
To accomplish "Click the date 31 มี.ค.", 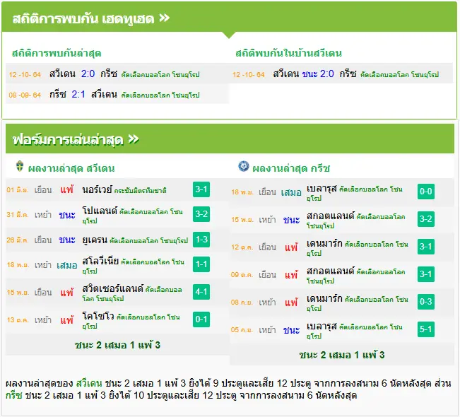I will point(17,215).
